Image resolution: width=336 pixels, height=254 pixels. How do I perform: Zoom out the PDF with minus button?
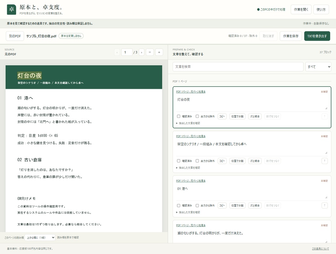(x=150, y=52)
